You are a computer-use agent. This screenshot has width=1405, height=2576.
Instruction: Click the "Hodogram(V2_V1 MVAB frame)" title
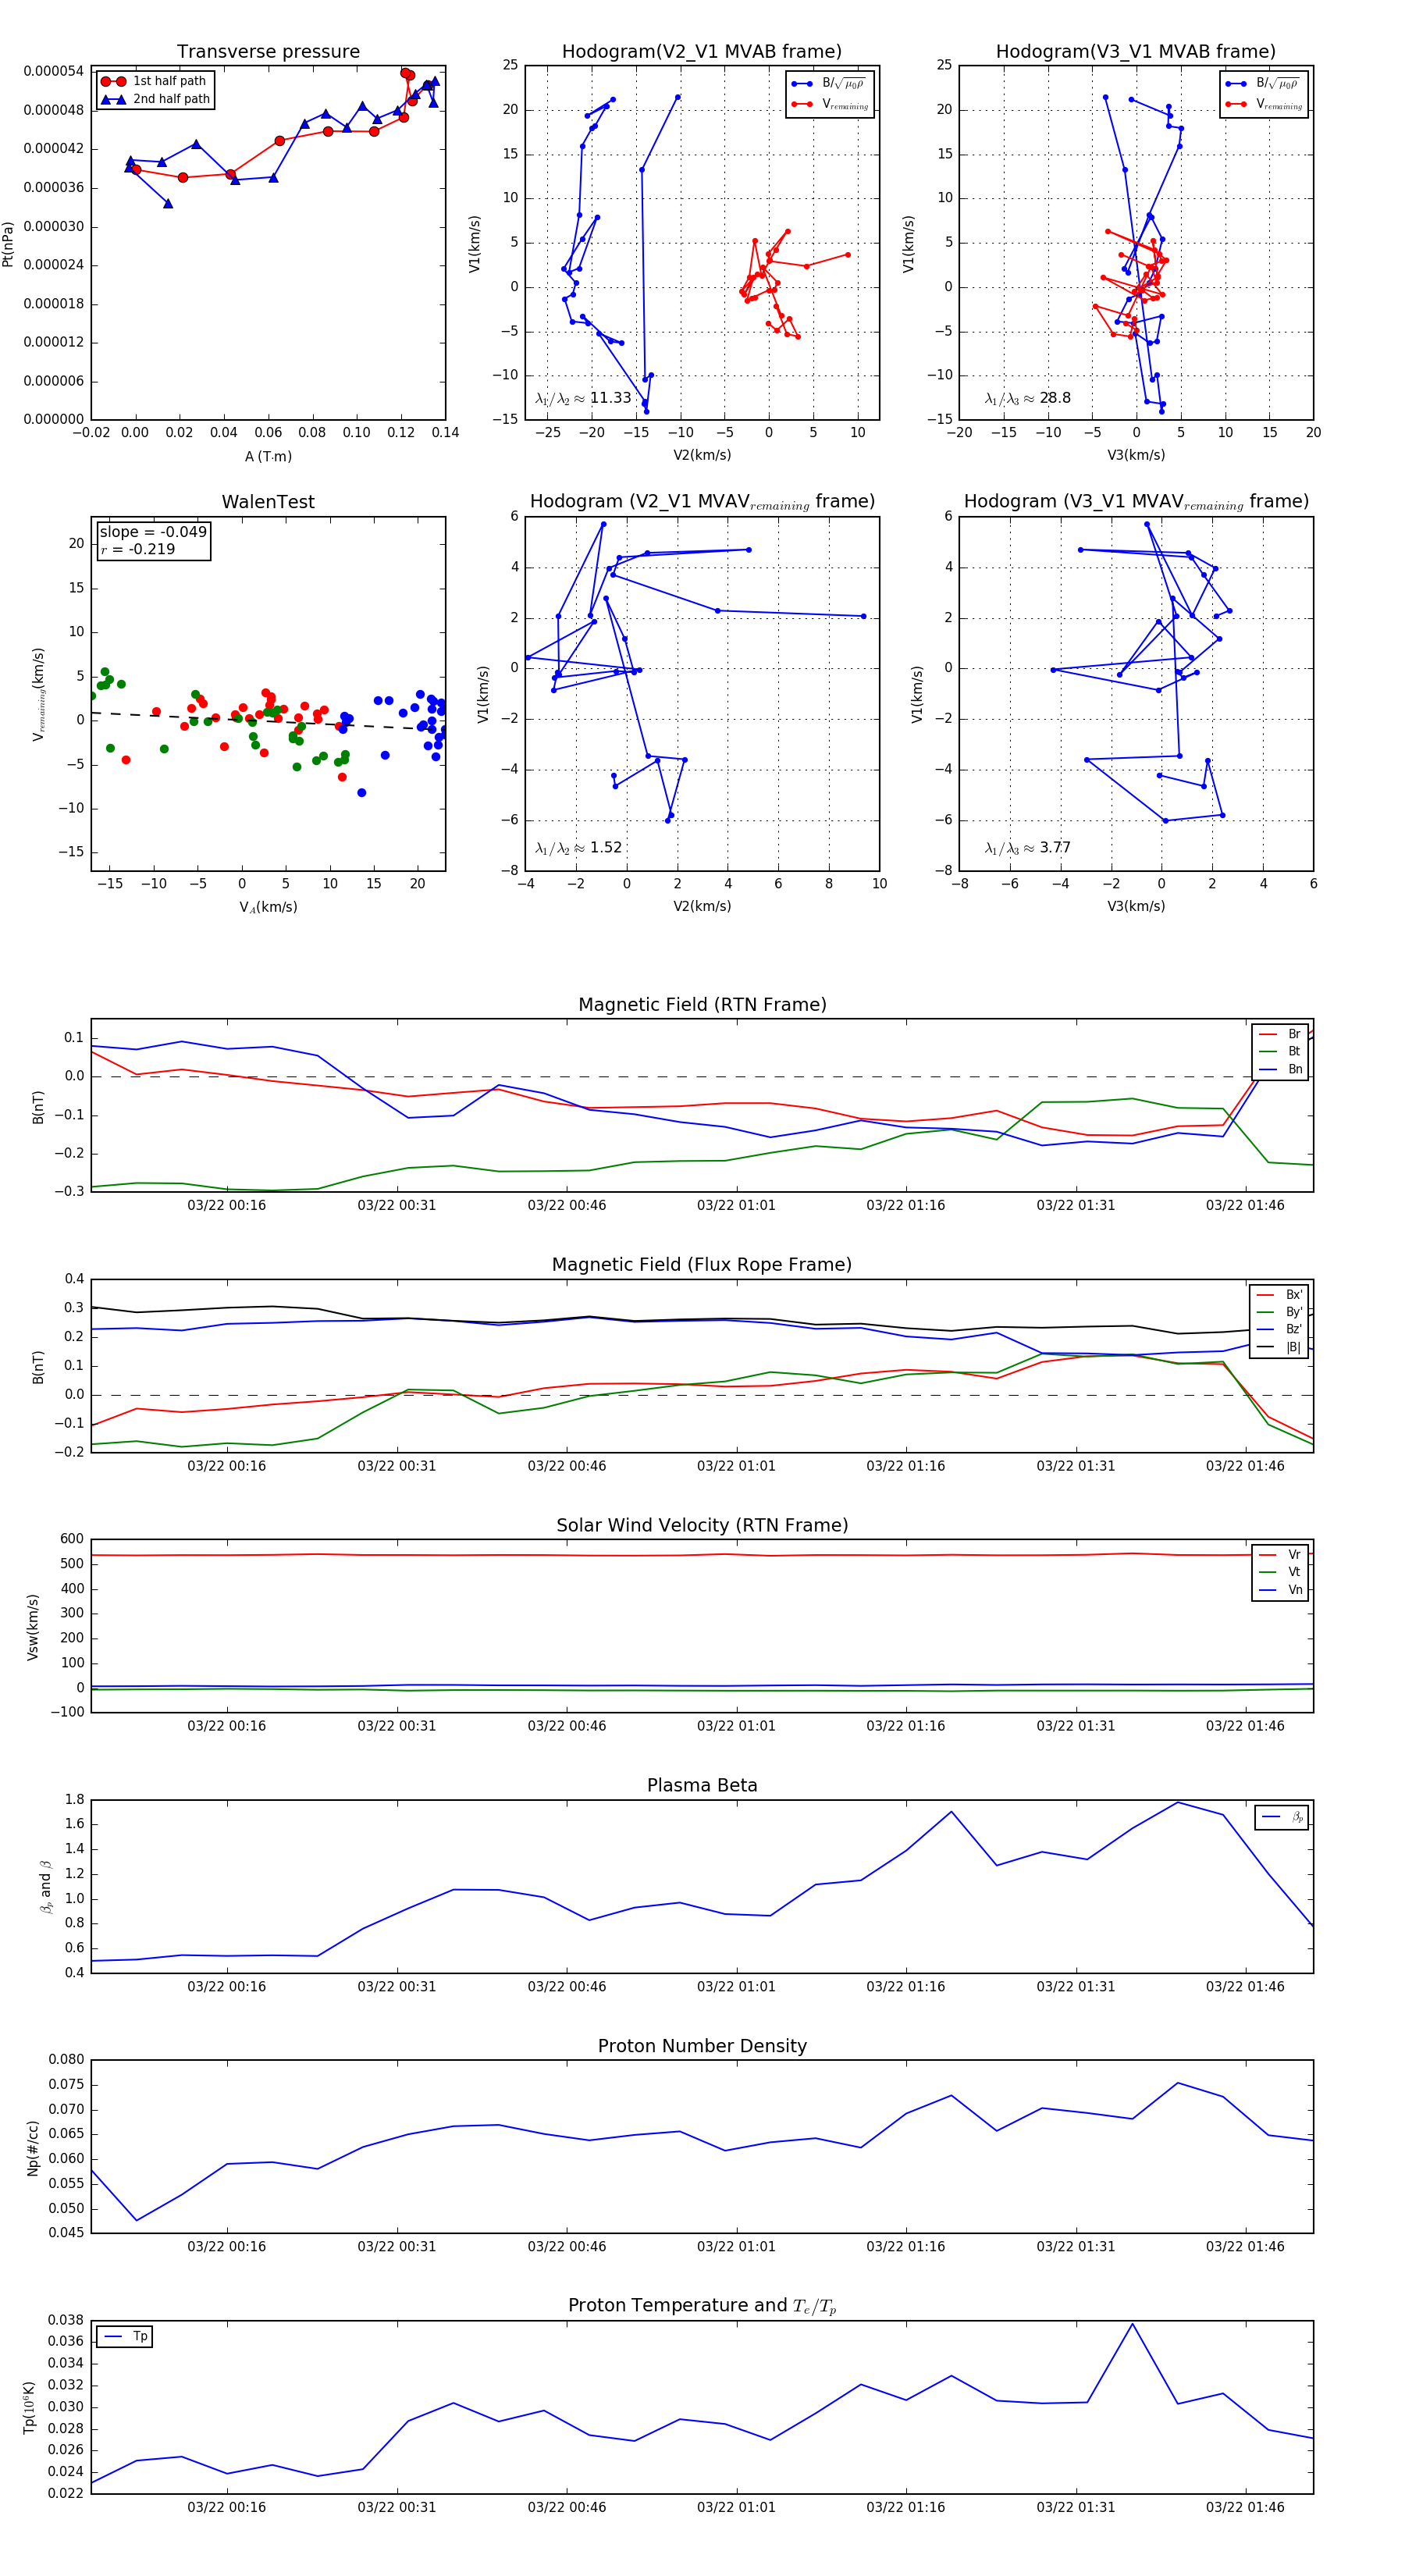702,52
